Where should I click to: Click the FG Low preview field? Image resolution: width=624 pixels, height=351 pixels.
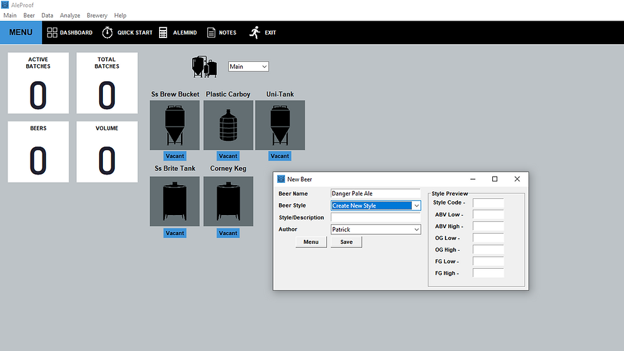489,261
